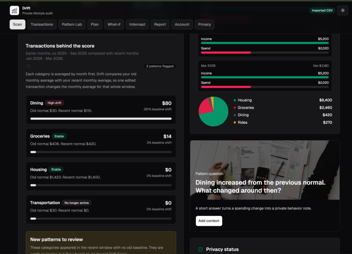Click the Dining $80 amount
352x254 pixels.
tap(167, 103)
